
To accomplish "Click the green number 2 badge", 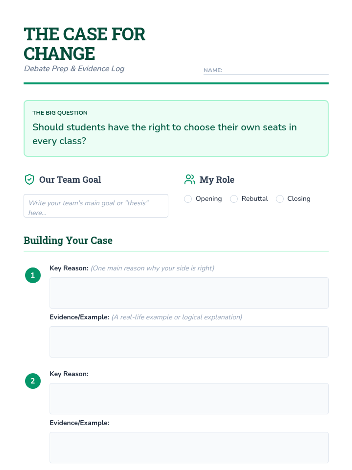I will pos(33,381).
